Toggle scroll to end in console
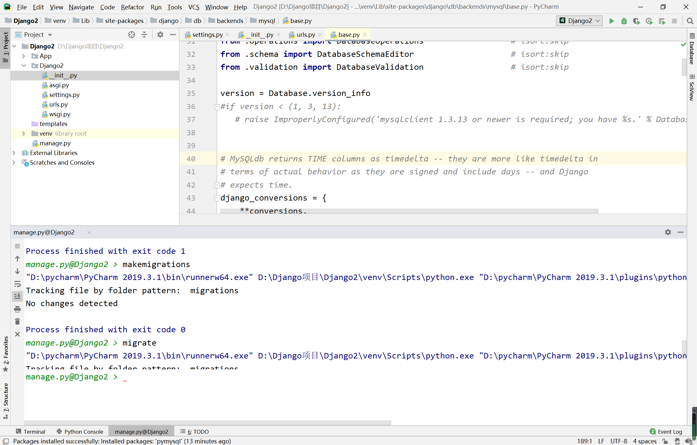697x445 pixels. (x=17, y=296)
